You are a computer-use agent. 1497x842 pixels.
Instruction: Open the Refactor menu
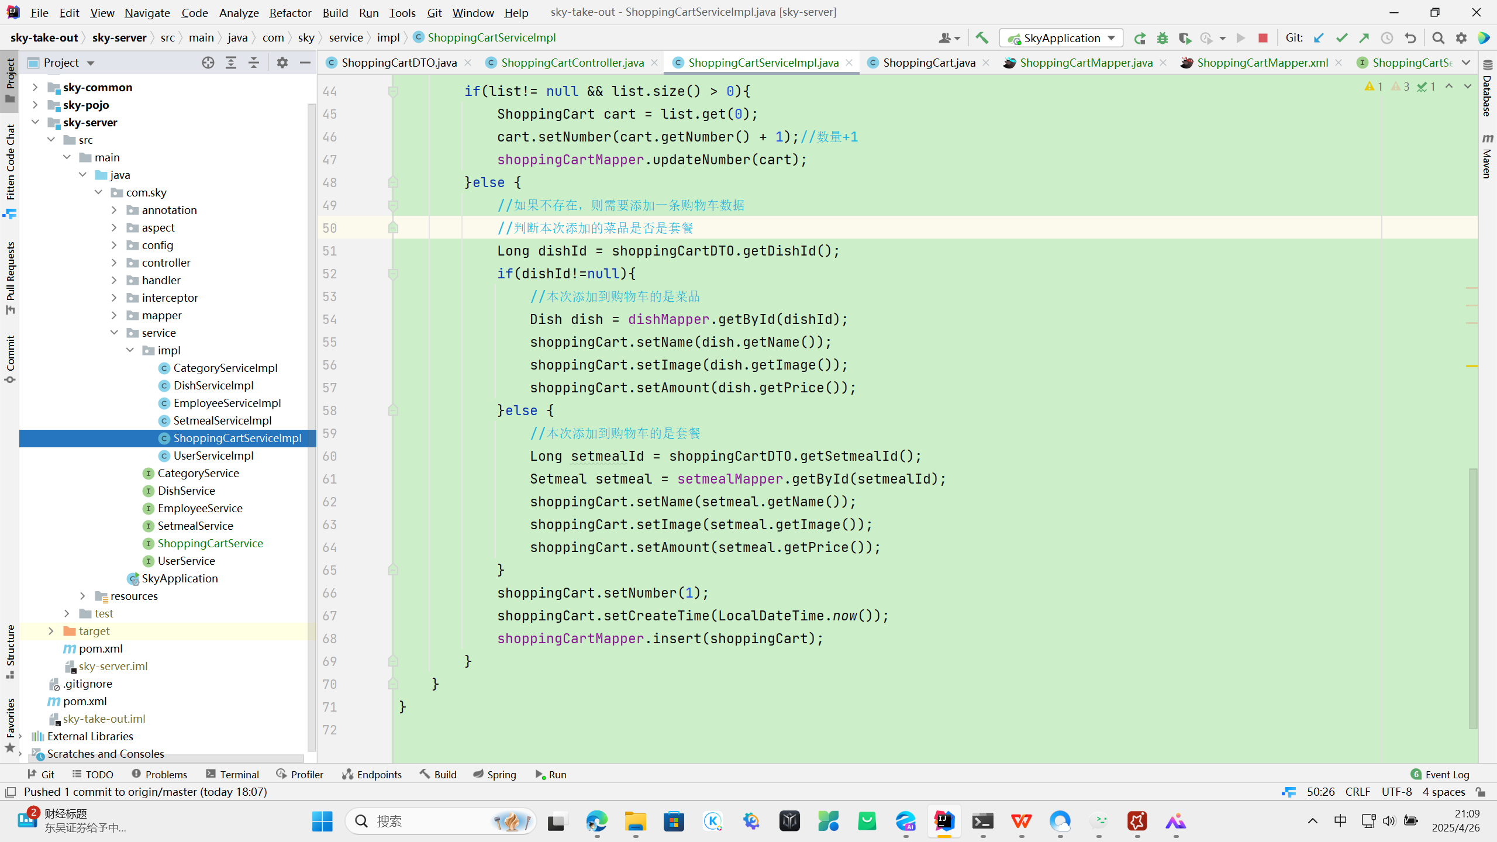click(290, 12)
